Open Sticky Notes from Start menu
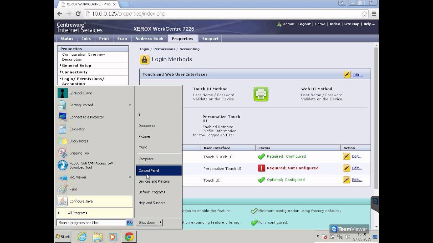This screenshot has height=243, width=433. tap(95, 141)
